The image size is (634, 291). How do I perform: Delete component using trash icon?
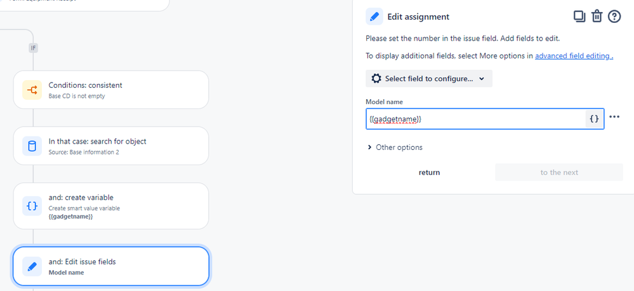click(597, 17)
